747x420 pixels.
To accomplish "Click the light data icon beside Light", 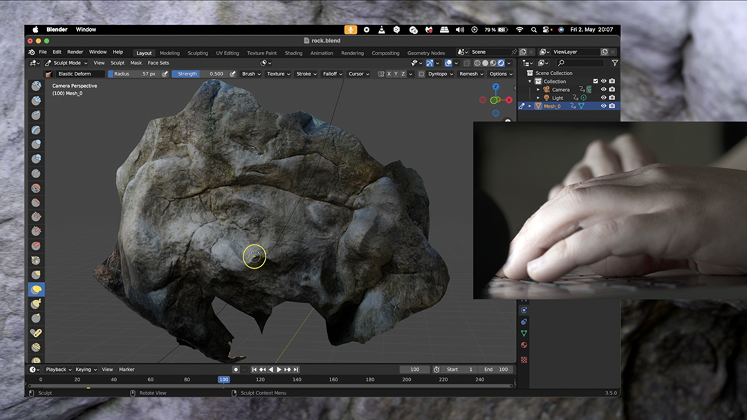I will pyautogui.click(x=584, y=97).
